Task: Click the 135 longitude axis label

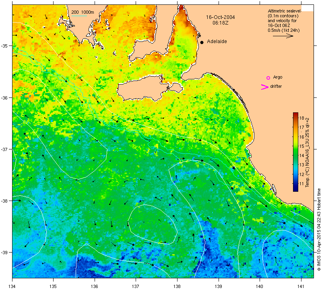Action: tap(54, 286)
